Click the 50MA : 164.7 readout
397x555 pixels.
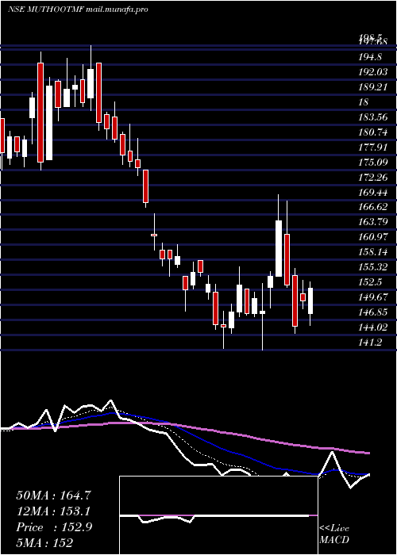coord(53,496)
